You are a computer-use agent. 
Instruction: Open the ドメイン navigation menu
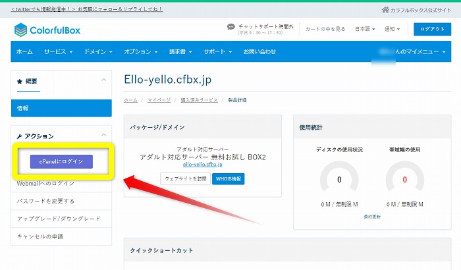click(x=99, y=51)
